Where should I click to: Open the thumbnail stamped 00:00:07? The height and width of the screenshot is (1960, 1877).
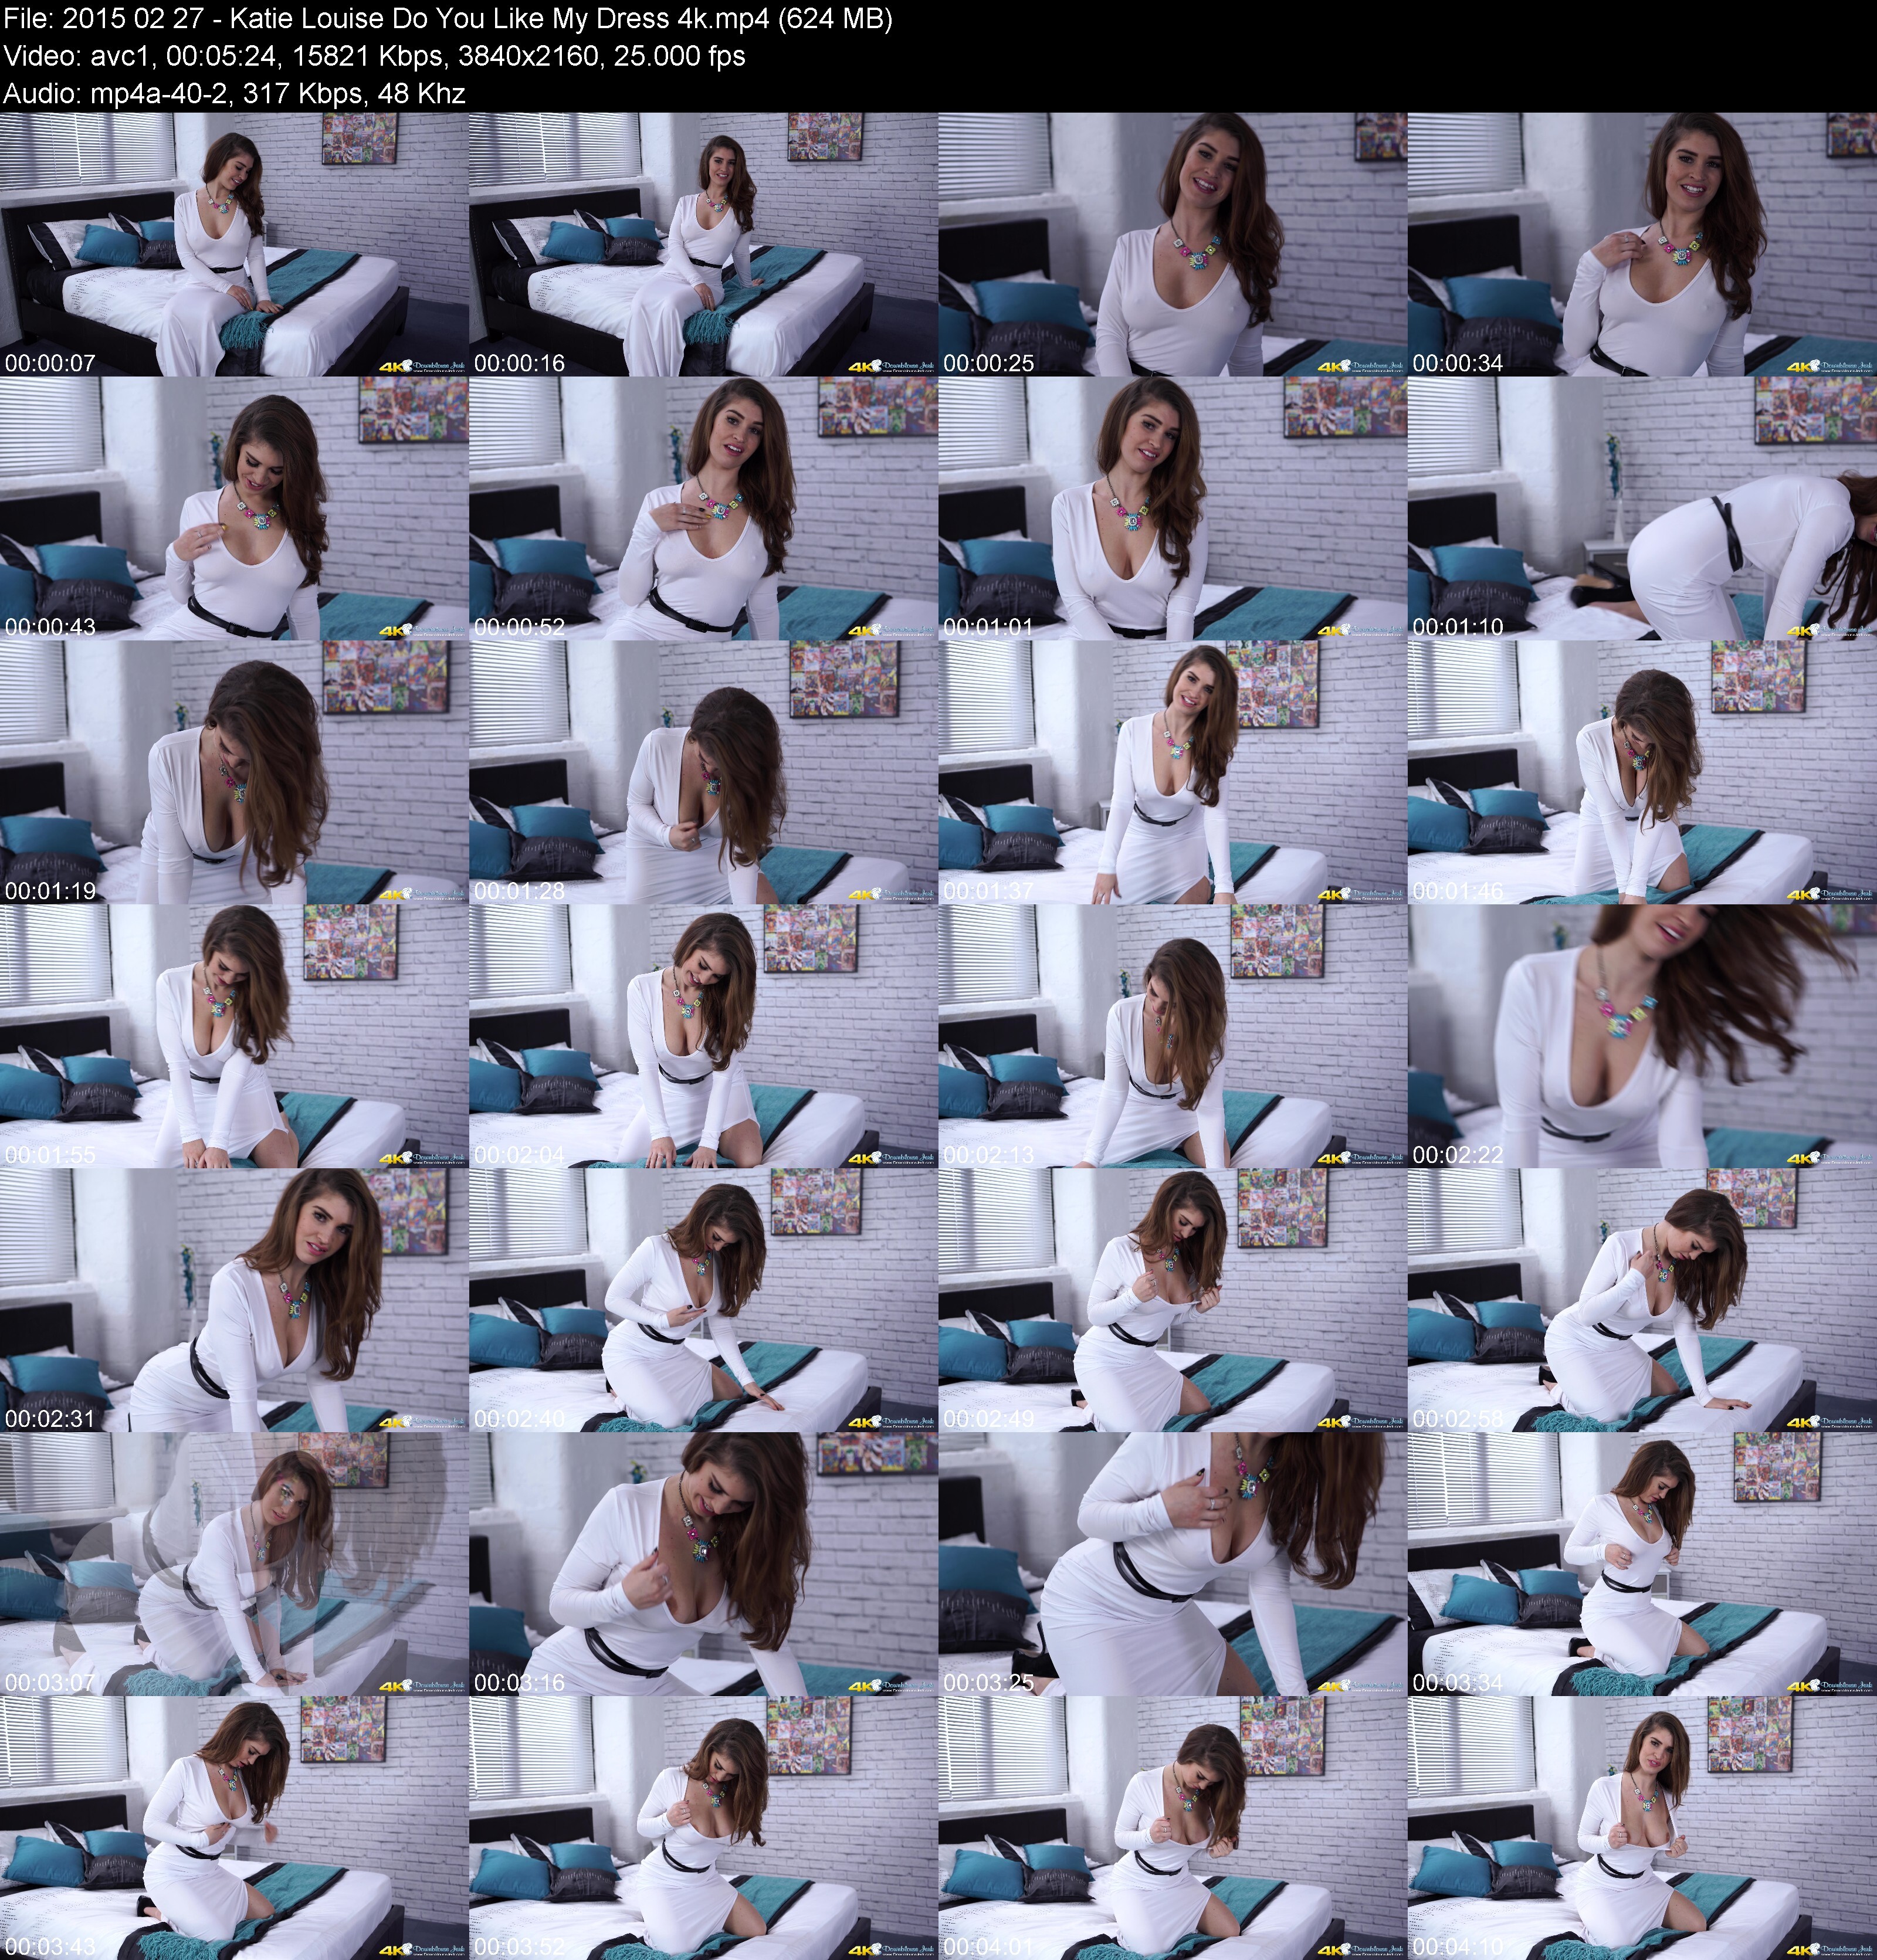234,244
